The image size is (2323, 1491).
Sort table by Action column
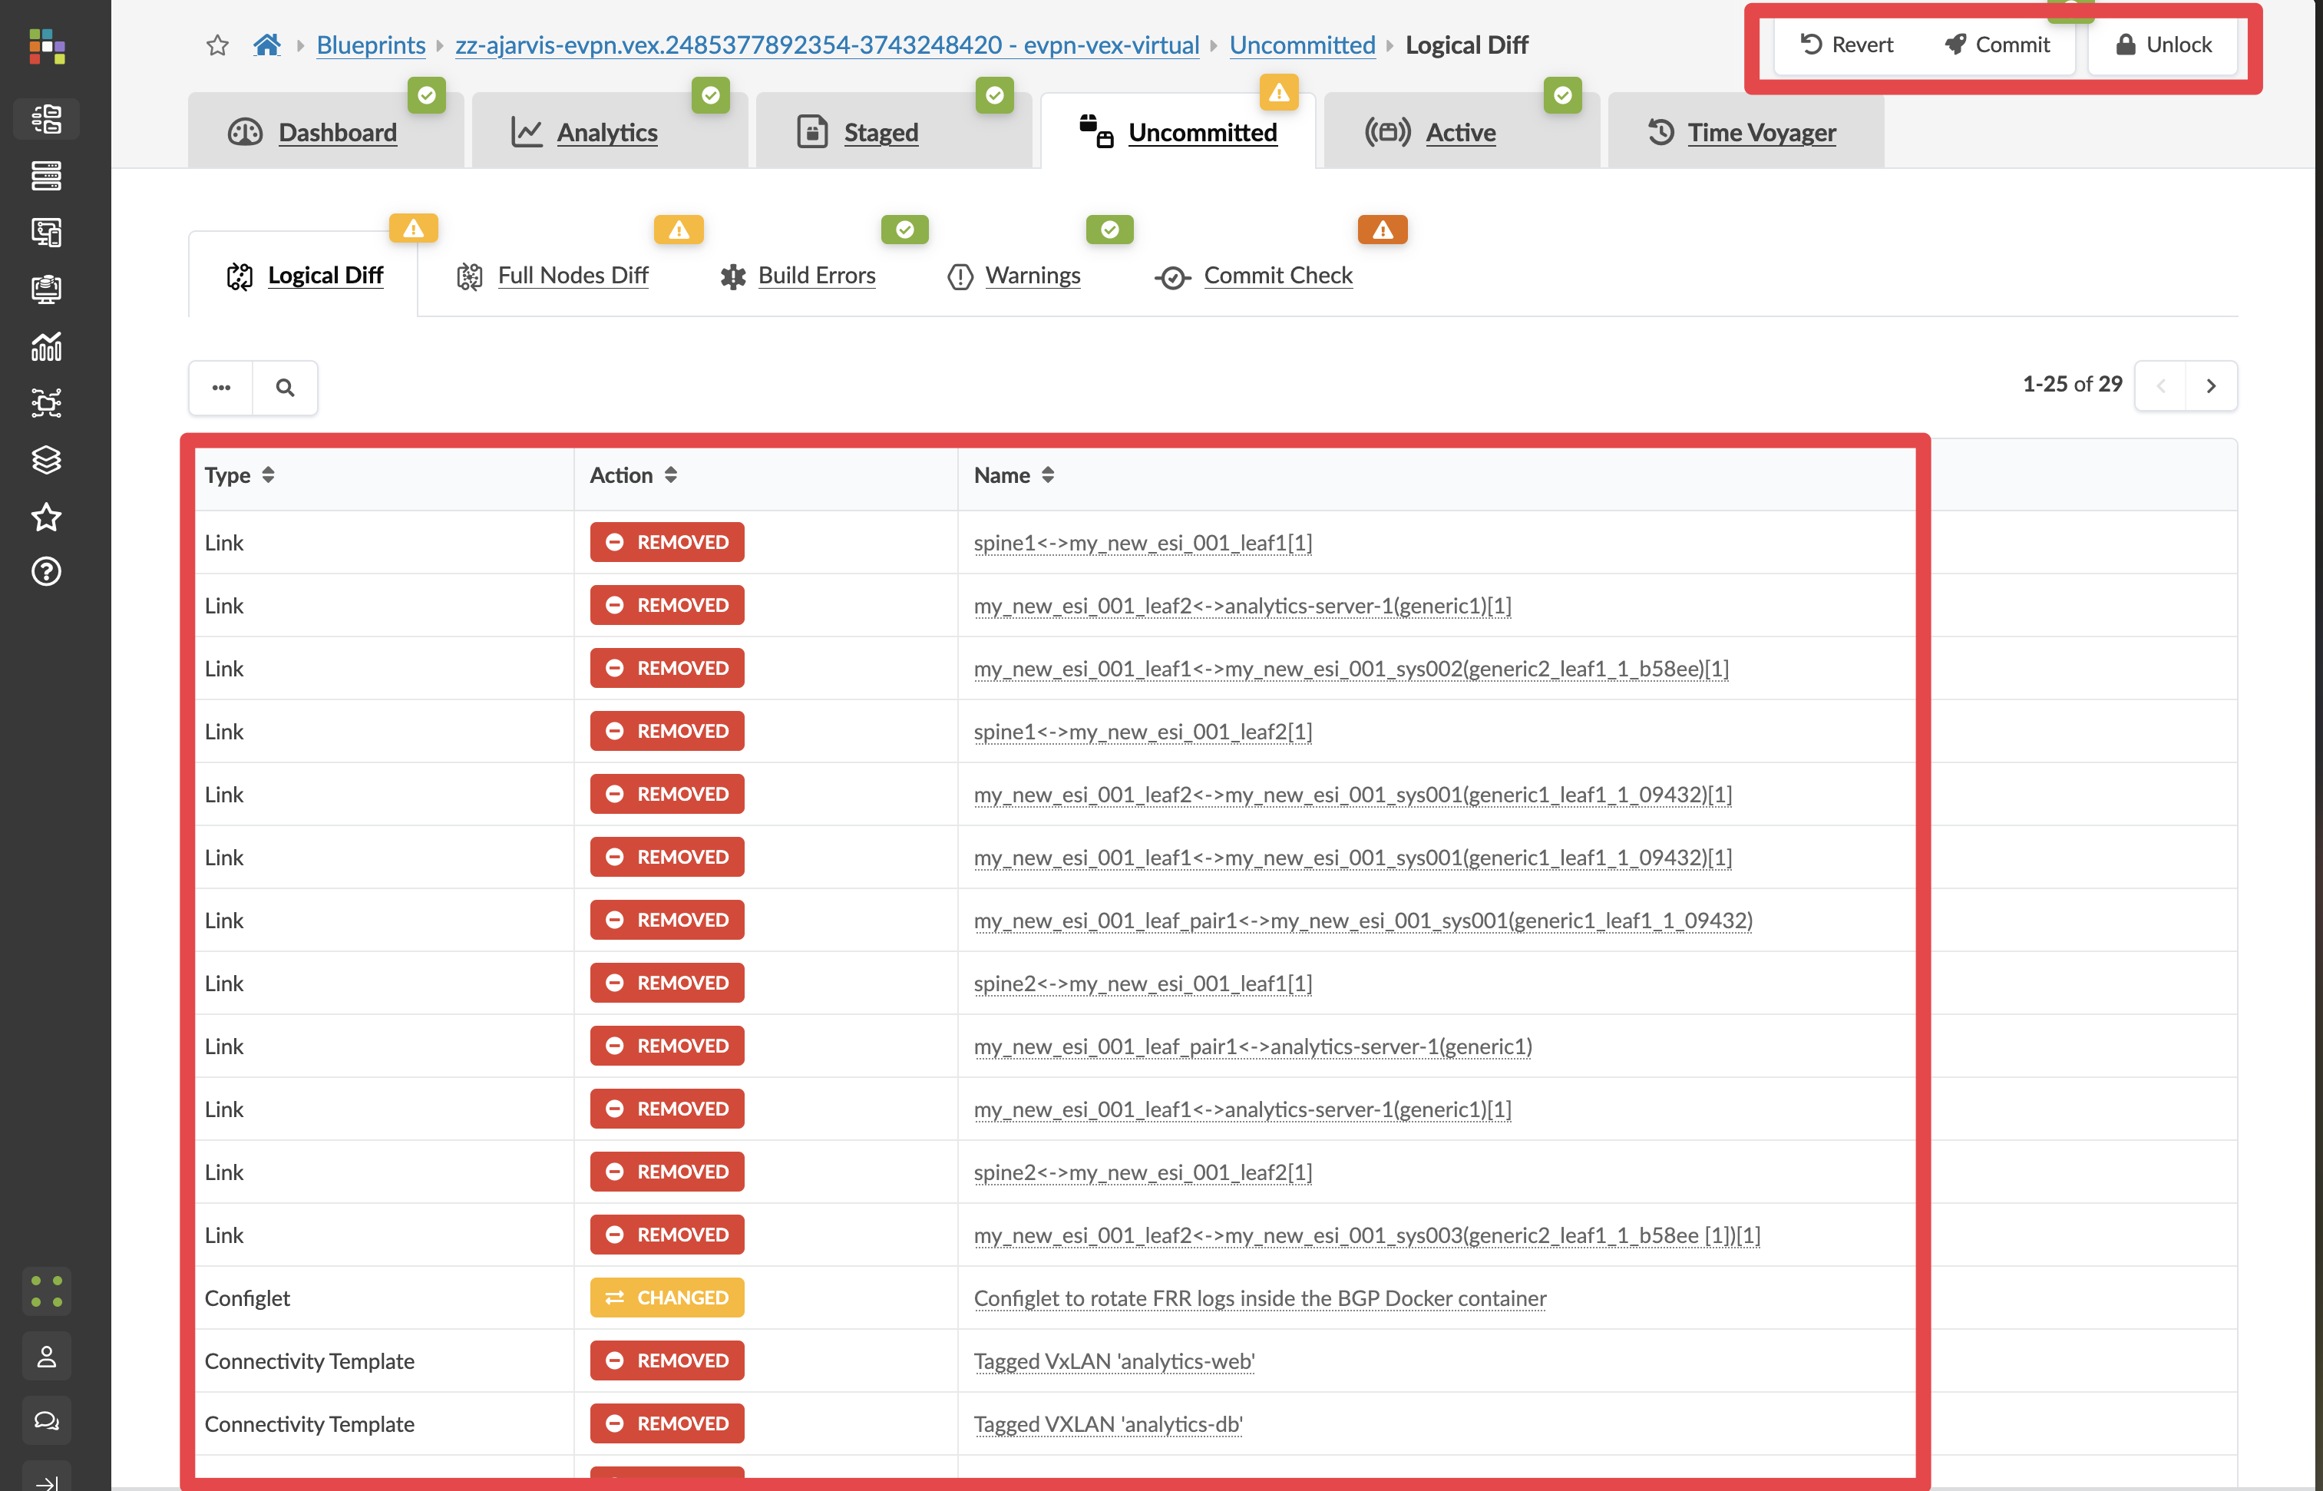671,474
